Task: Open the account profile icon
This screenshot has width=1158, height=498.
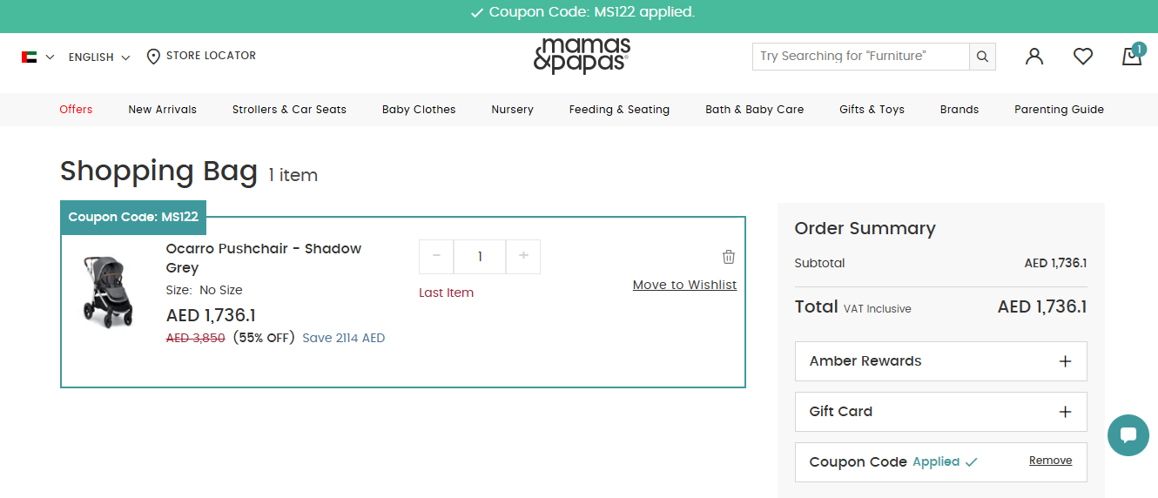Action: (x=1034, y=57)
